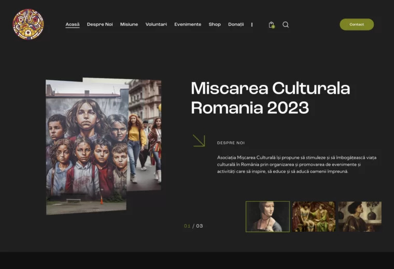The width and height of the screenshot is (394, 269).
Task: Click the 01 / 03 slide counter
Action: tap(193, 226)
